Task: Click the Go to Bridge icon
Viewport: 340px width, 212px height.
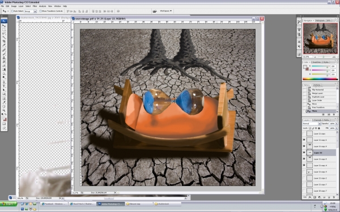Action: click(155, 11)
